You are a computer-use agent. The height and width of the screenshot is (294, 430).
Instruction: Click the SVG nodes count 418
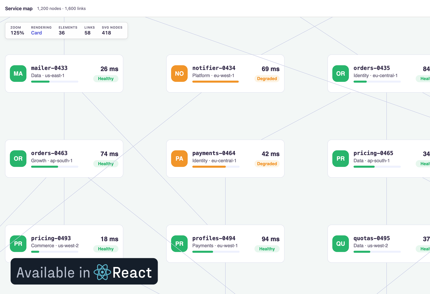click(106, 33)
